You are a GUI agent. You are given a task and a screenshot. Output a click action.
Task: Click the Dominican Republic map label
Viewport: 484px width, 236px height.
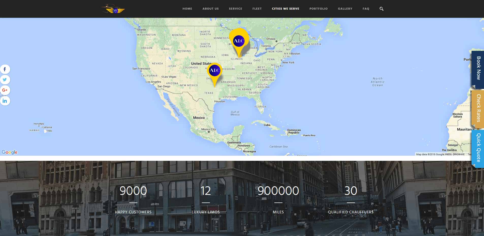pyautogui.click(x=294, y=131)
